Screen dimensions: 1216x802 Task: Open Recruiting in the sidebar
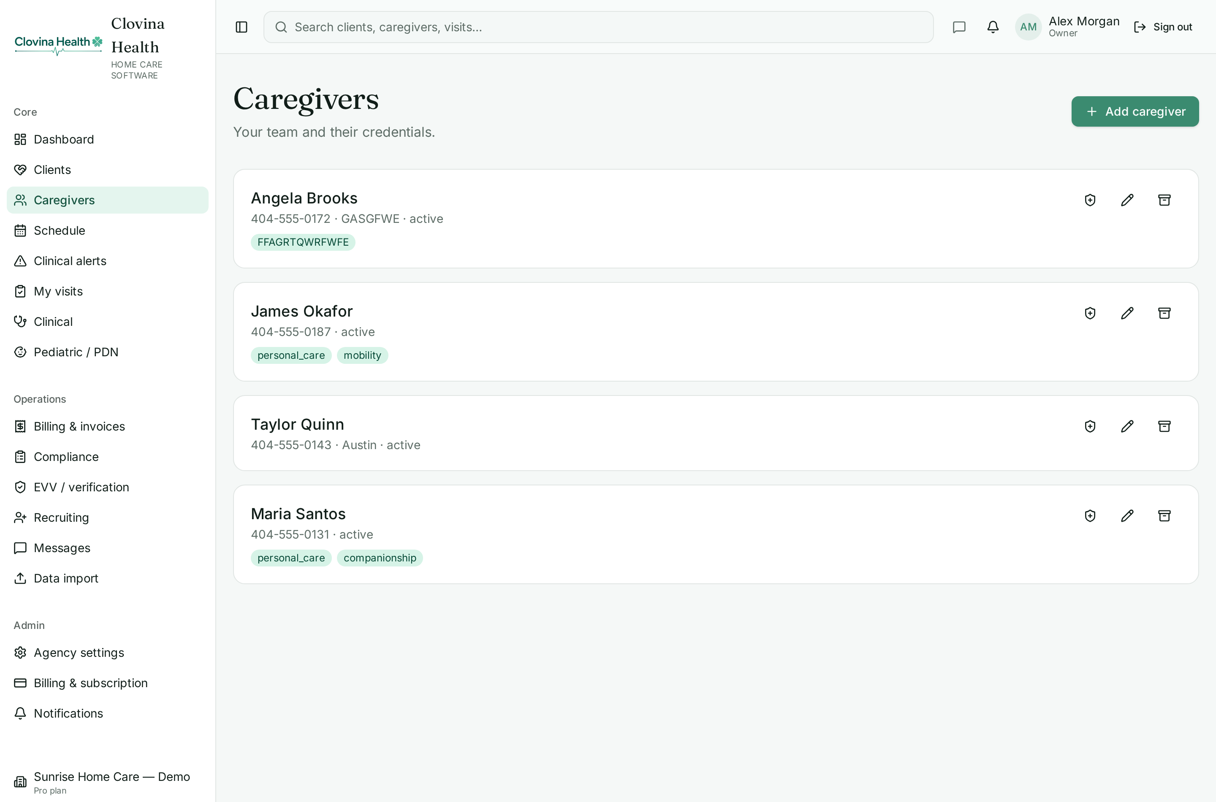(x=107, y=518)
